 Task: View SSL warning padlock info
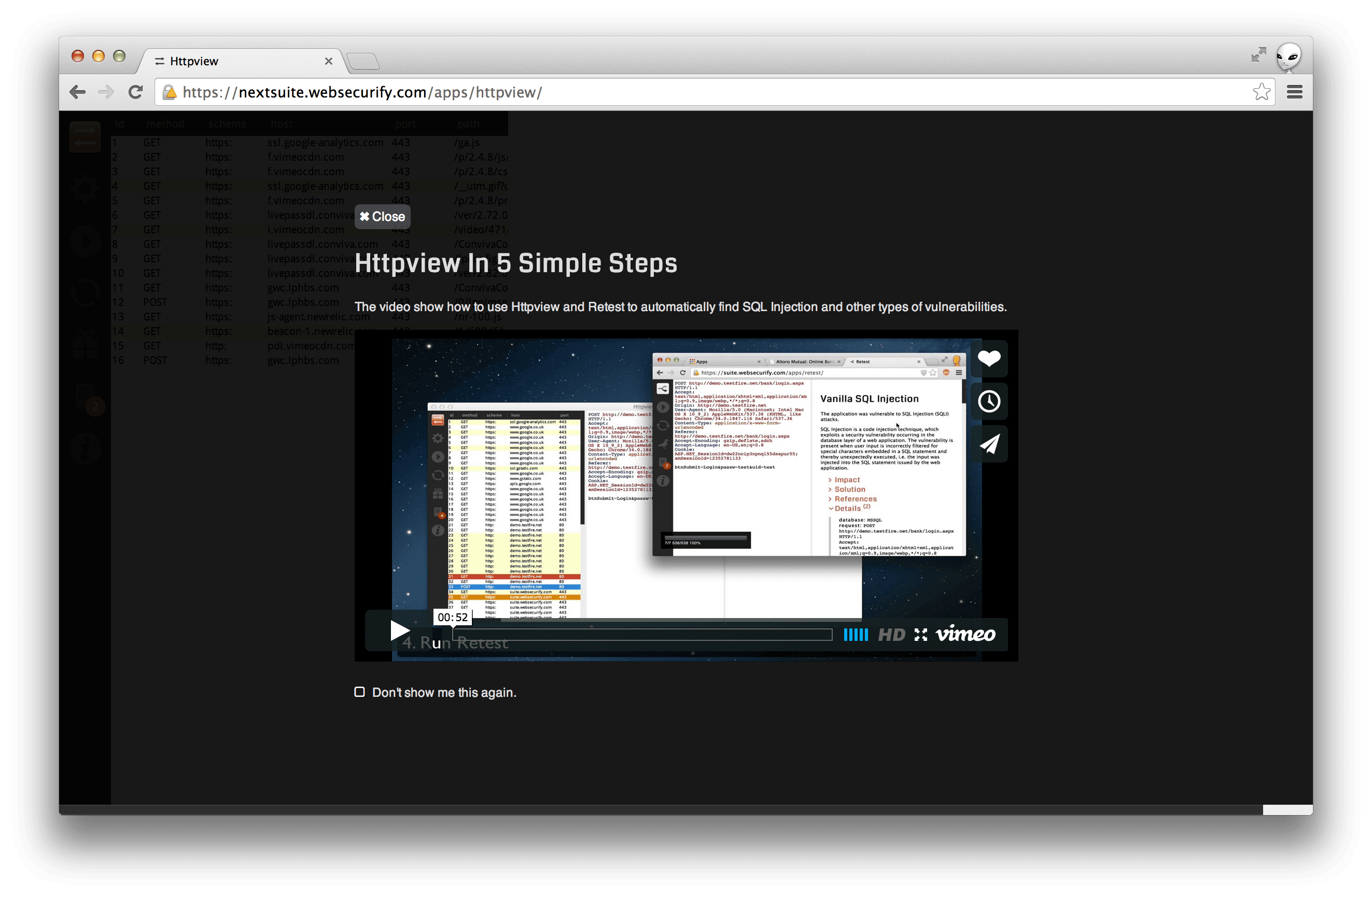tap(169, 92)
